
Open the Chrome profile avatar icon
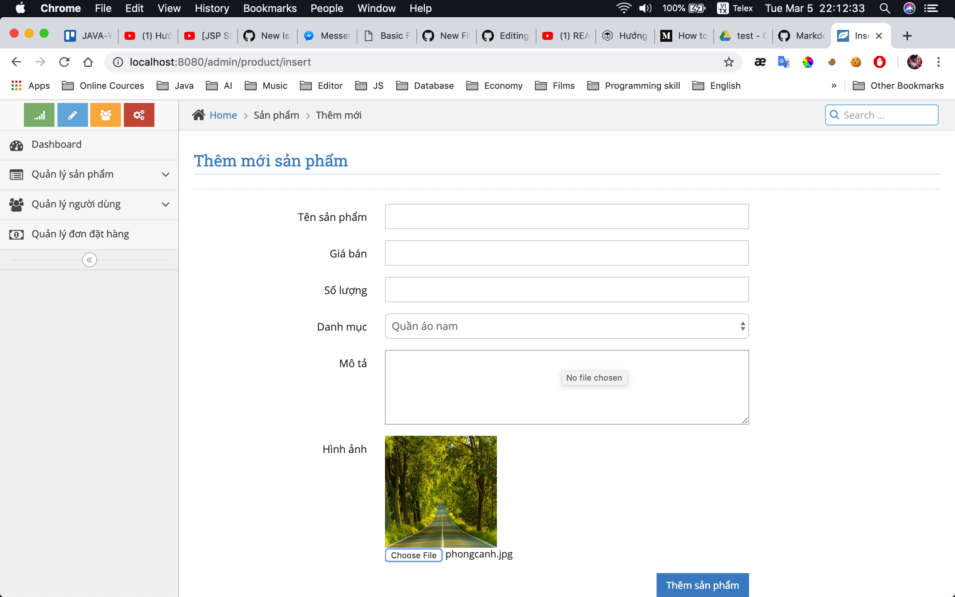tap(914, 62)
